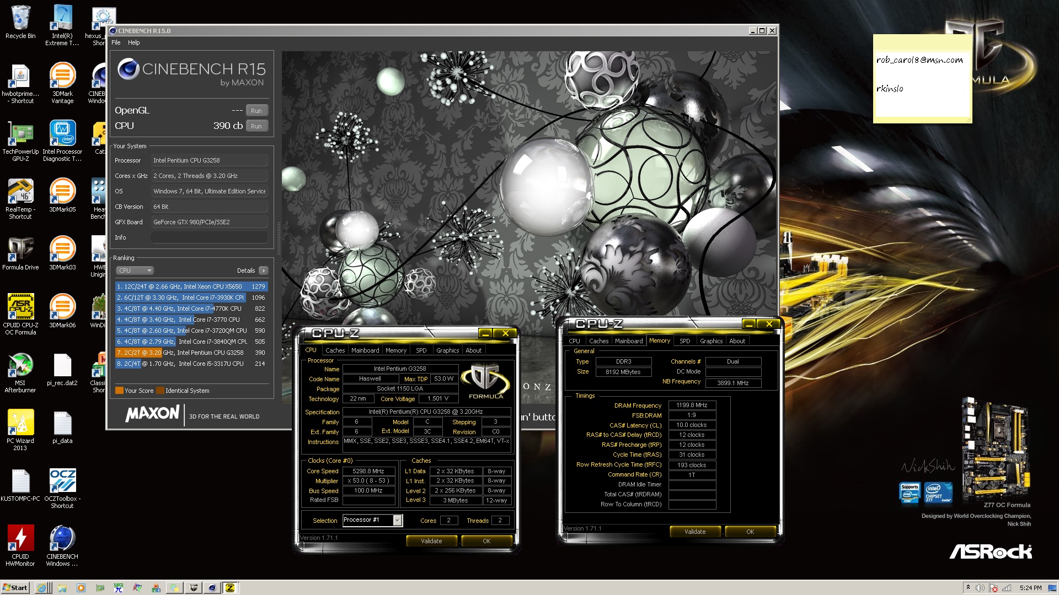Viewport: 1059px width, 595px height.
Task: Open the Start menu
Action: coord(15,588)
